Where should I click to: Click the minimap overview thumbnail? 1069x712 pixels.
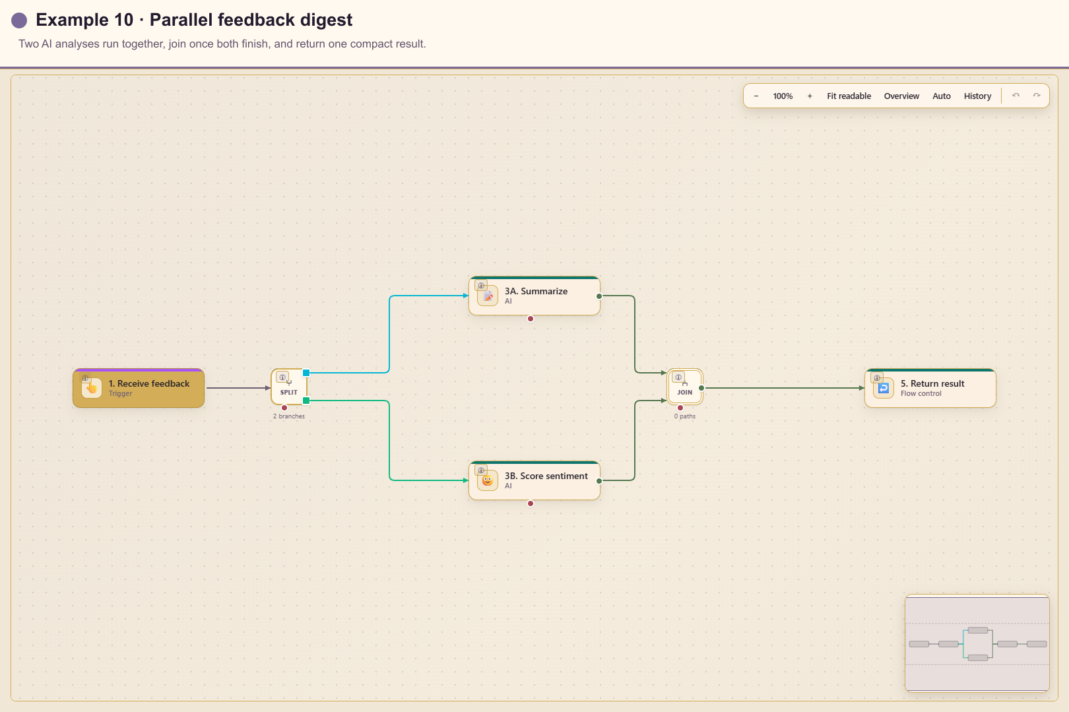[977, 643]
